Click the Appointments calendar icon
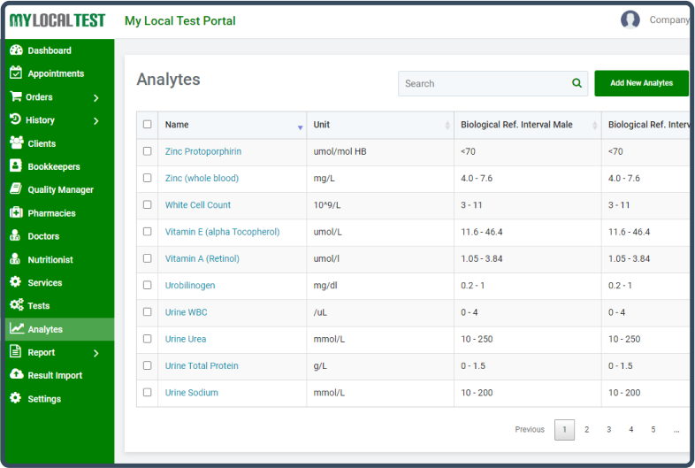The image size is (695, 468). 16,73
